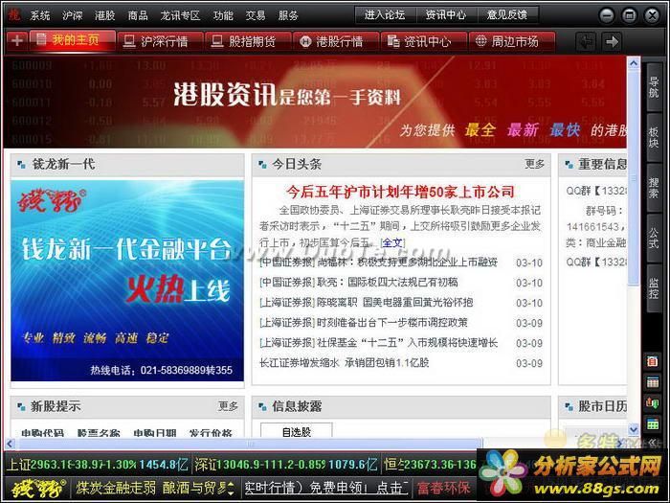Image resolution: width=670 pixels, height=503 pixels.
Task: Switch to 资讯中心 tab in toolbar
Action: click(424, 41)
